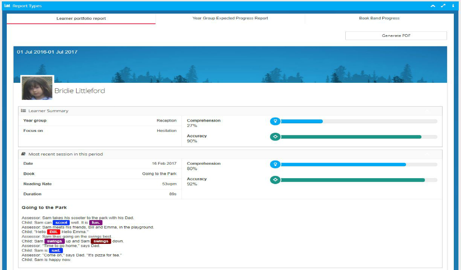Select the Learner portfolio report tab
This screenshot has height=270, width=461.
tap(81, 18)
